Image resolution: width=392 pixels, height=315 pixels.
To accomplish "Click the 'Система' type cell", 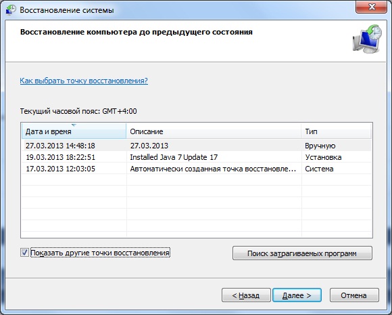I will [x=319, y=169].
